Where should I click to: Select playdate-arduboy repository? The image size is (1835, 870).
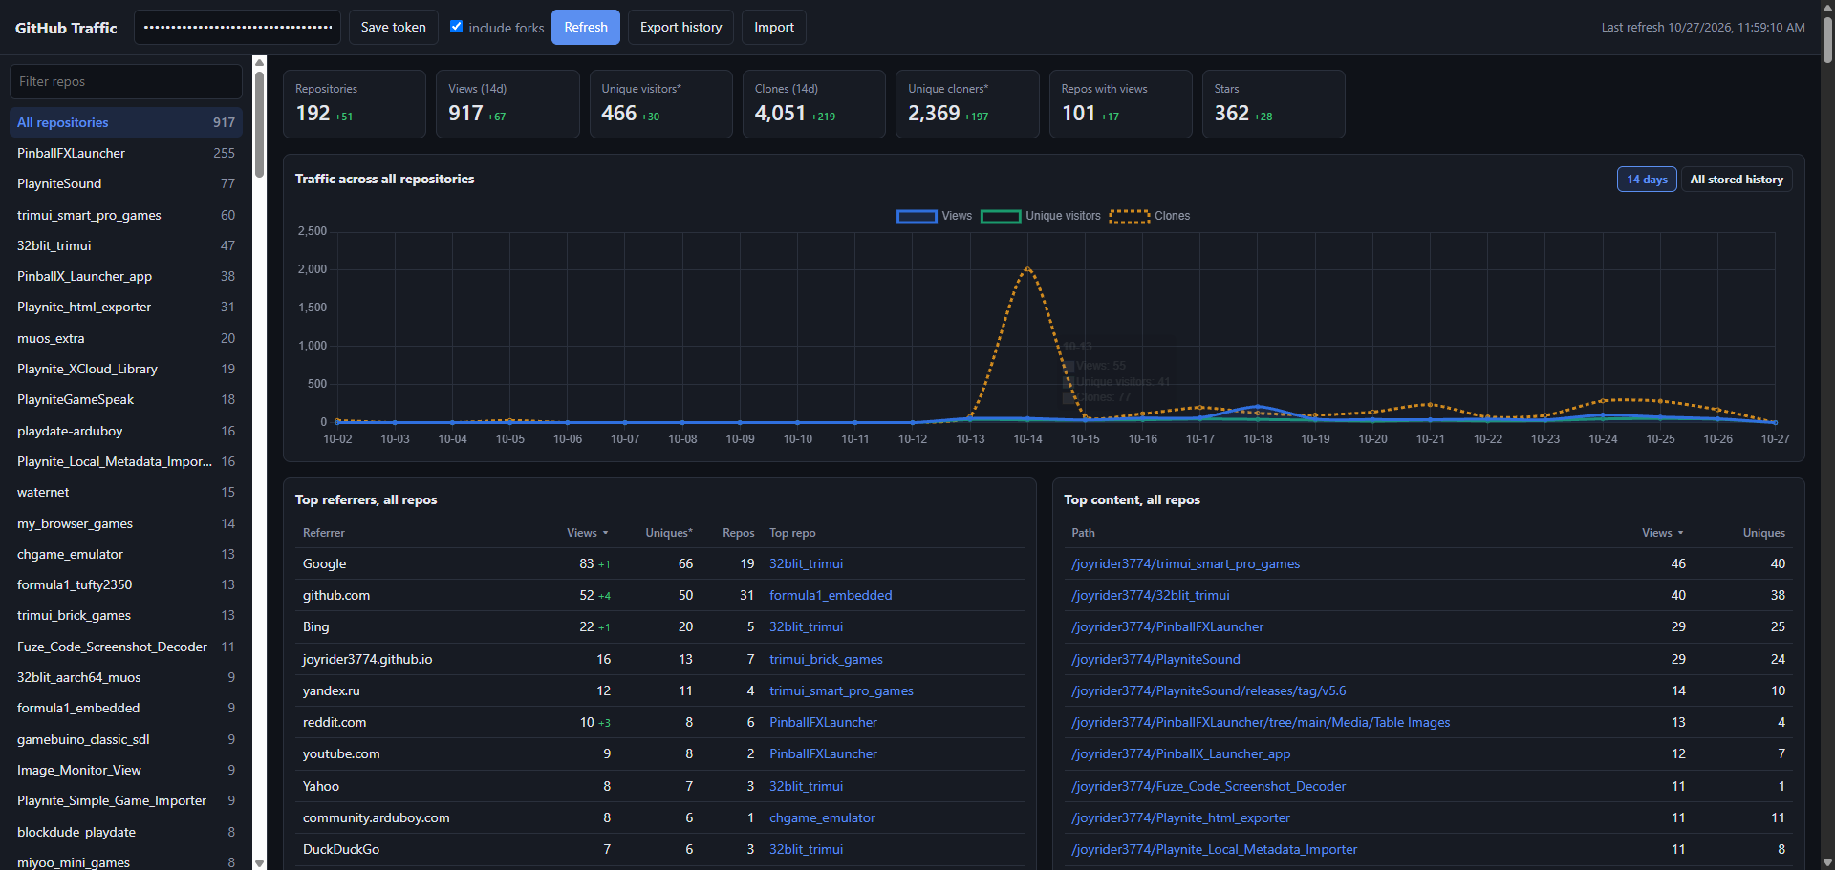126,431
